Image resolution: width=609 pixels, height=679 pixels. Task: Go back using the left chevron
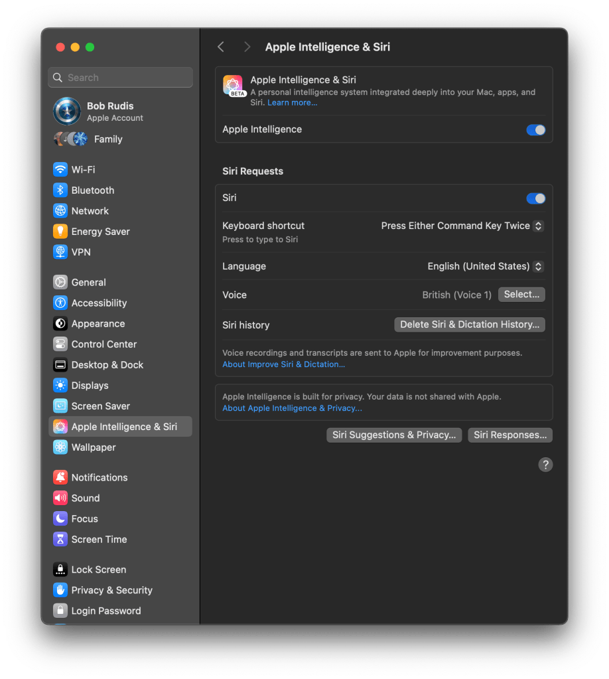click(x=221, y=46)
